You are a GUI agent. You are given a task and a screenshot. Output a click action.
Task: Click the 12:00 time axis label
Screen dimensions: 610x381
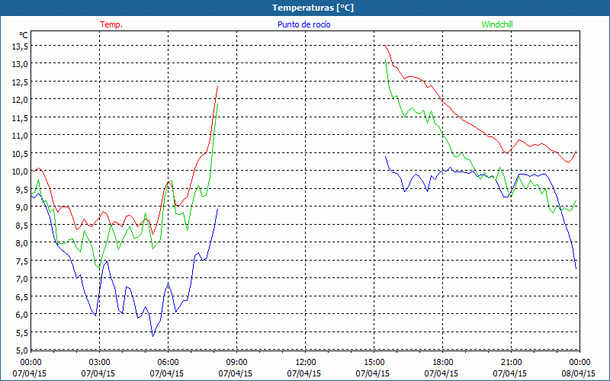click(306, 362)
